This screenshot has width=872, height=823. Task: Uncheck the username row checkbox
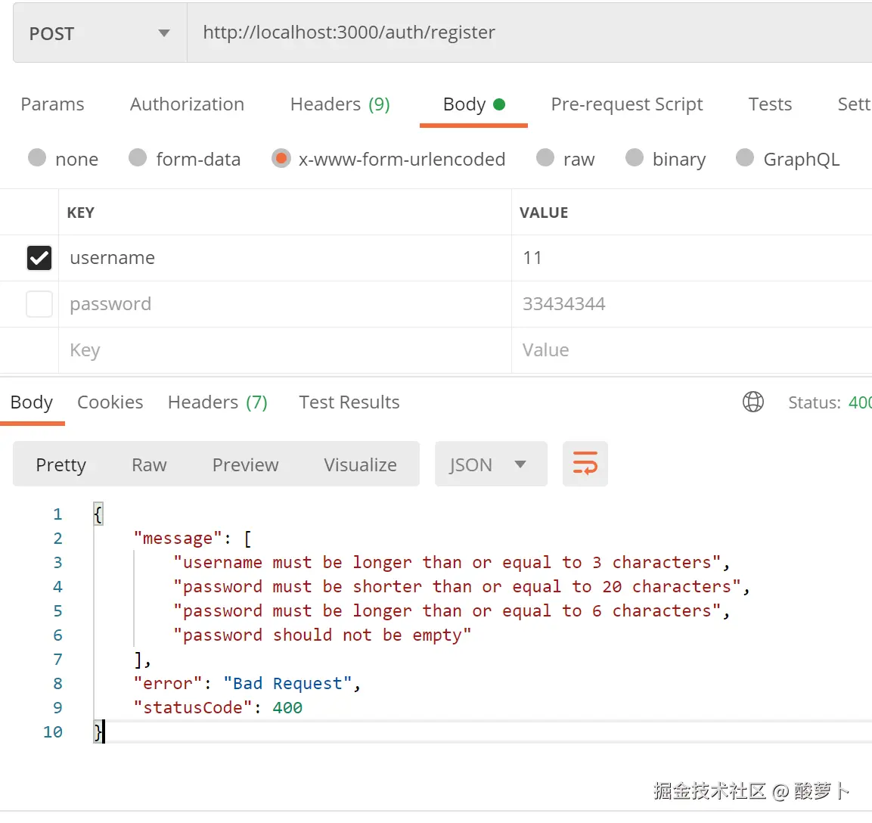tap(39, 258)
